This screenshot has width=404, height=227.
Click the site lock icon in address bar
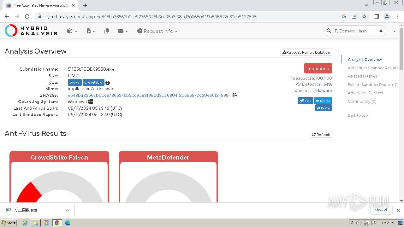pyautogui.click(x=39, y=17)
